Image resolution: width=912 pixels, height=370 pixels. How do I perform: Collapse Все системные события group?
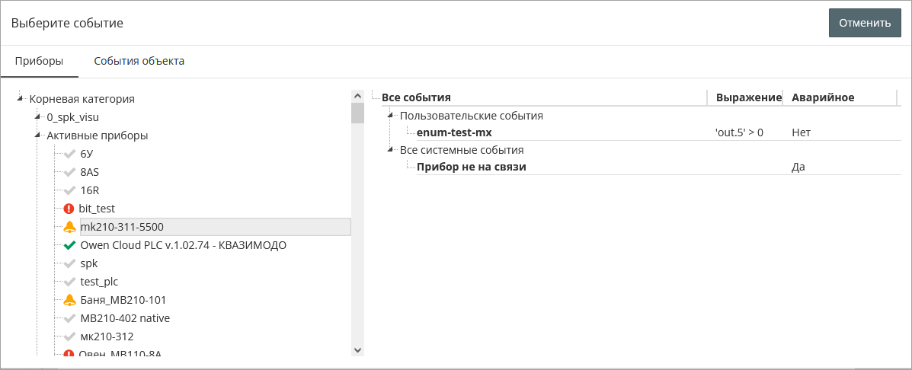coord(391,149)
